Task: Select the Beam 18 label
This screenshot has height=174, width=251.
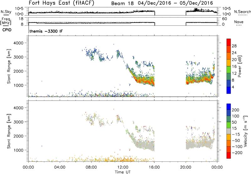Action: click(x=122, y=3)
